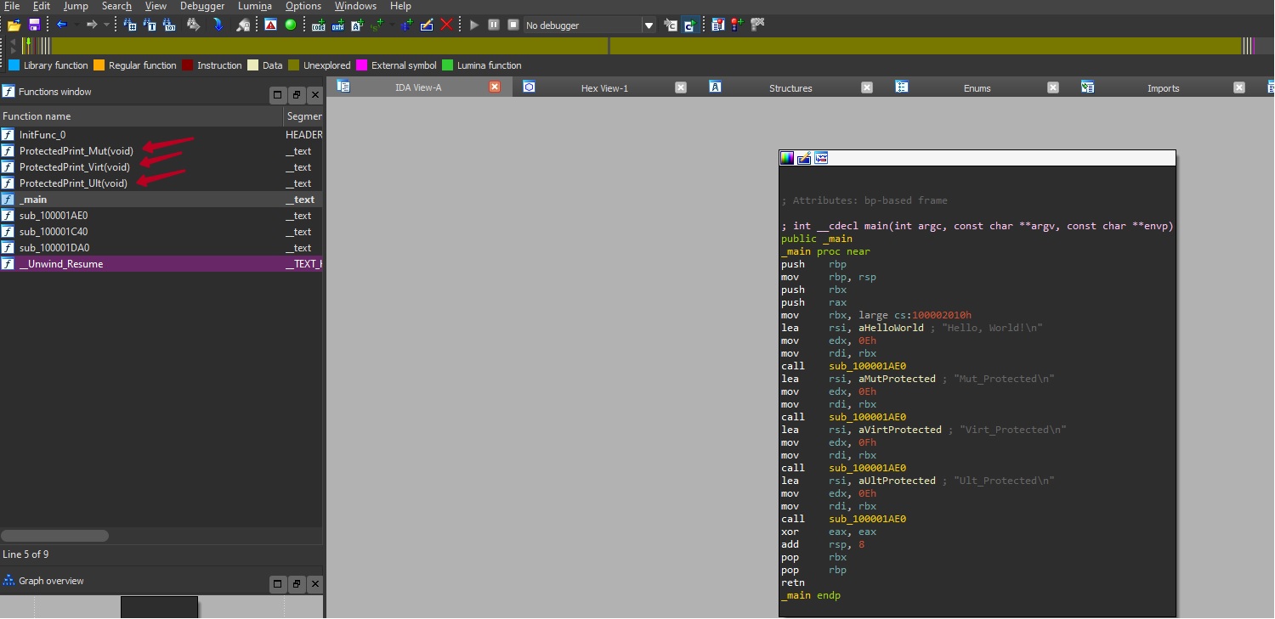Click the Functions window horizontal scrollbar
The image size is (1275, 619).
tap(54, 536)
